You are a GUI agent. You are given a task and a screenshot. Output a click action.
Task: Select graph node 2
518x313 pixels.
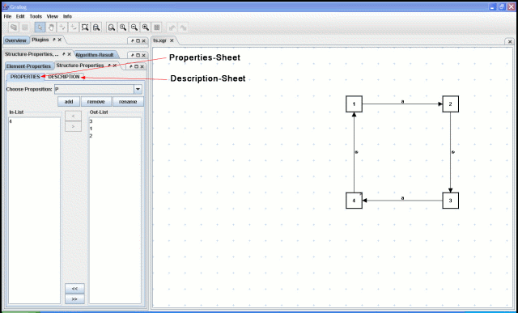(450, 104)
